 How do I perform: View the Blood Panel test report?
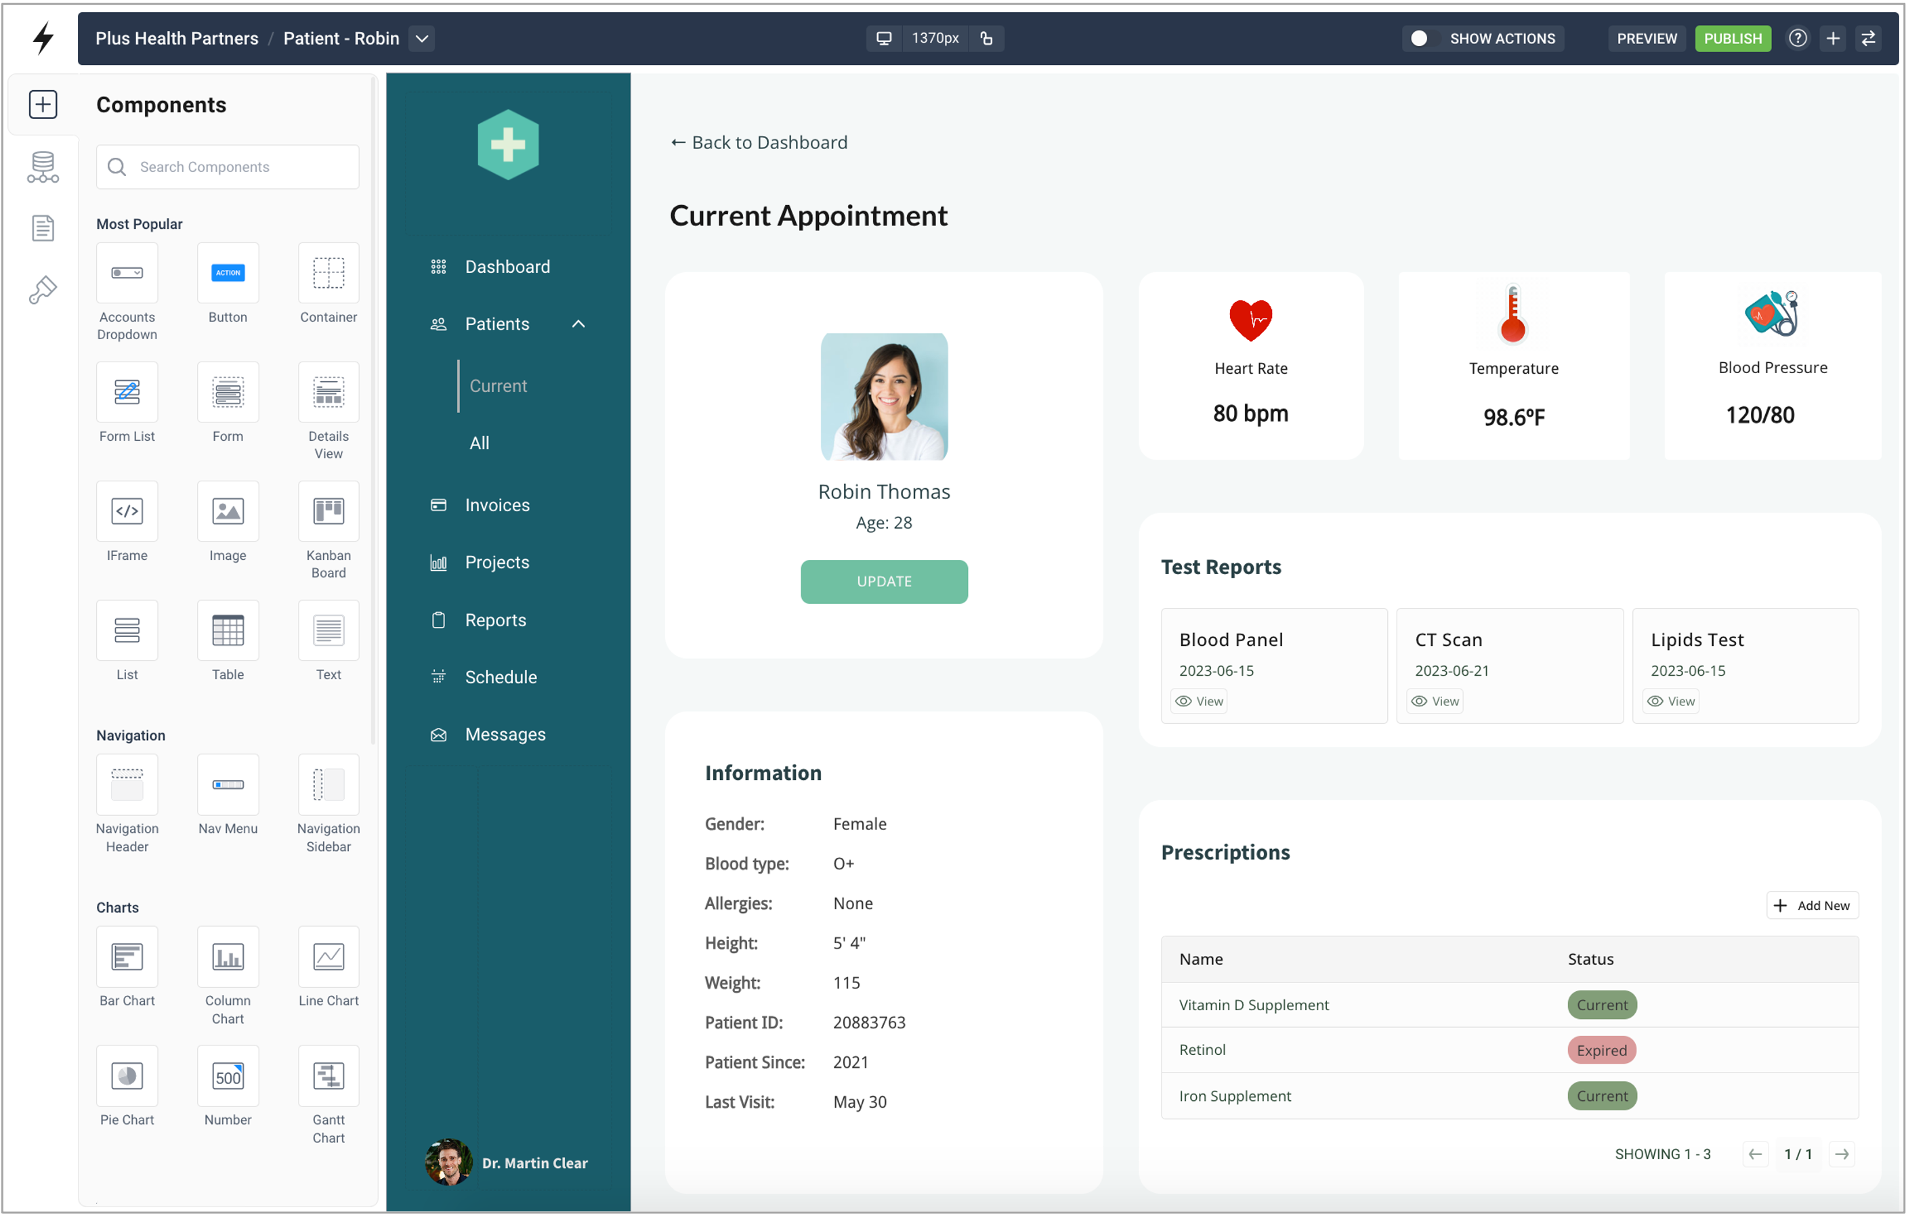(x=1199, y=701)
